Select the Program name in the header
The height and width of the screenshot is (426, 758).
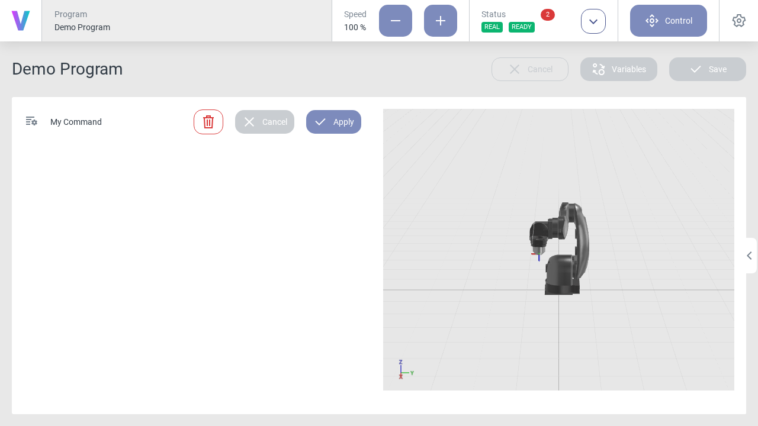point(82,27)
